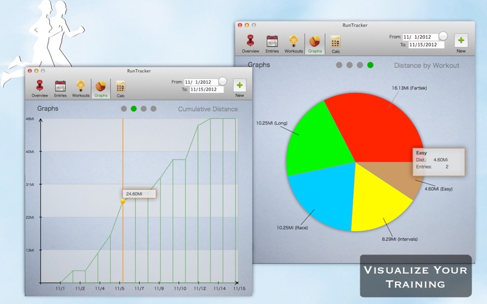Click the 8.29Mi (Intervals) label
This screenshot has width=487, height=304.
[x=400, y=239]
